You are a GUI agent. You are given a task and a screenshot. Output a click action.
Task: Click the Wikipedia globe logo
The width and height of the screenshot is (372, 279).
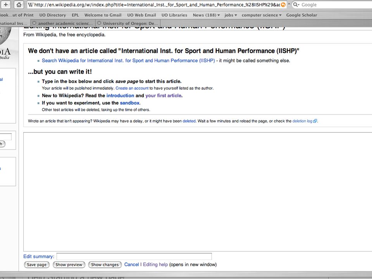pyautogui.click(x=5, y=36)
